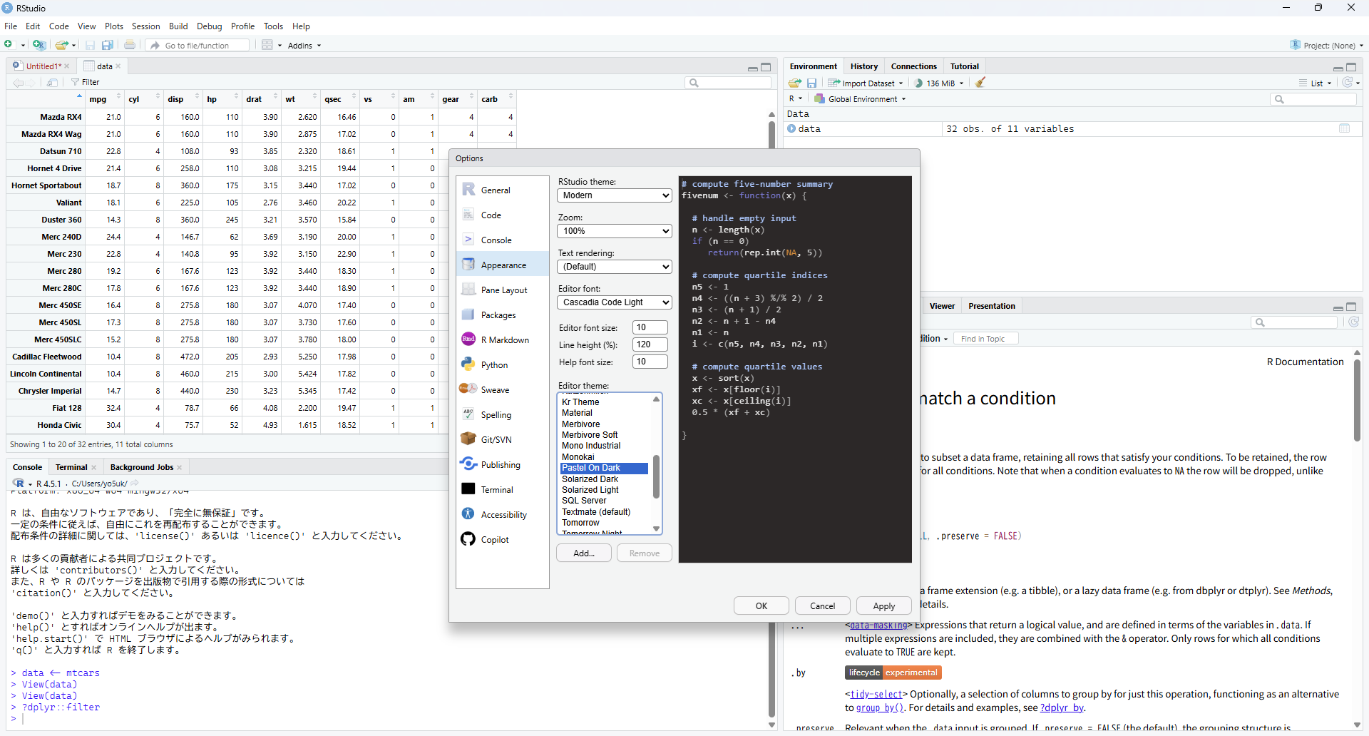1369x736 pixels.
Task: Toggle the Filter button in data viewer
Action: tap(86, 82)
